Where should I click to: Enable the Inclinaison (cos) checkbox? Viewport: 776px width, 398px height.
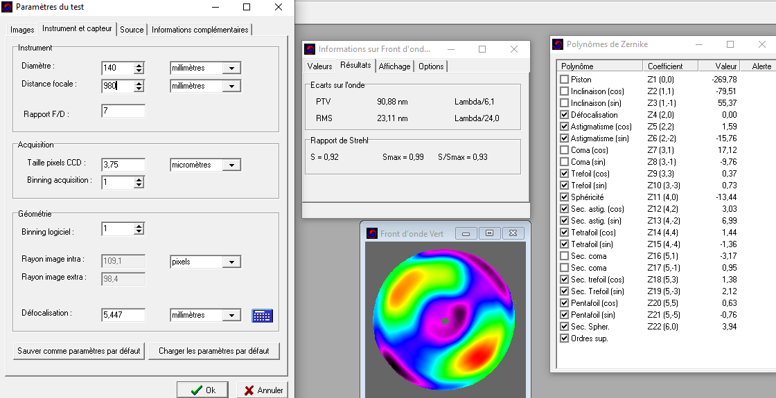pyautogui.click(x=564, y=91)
